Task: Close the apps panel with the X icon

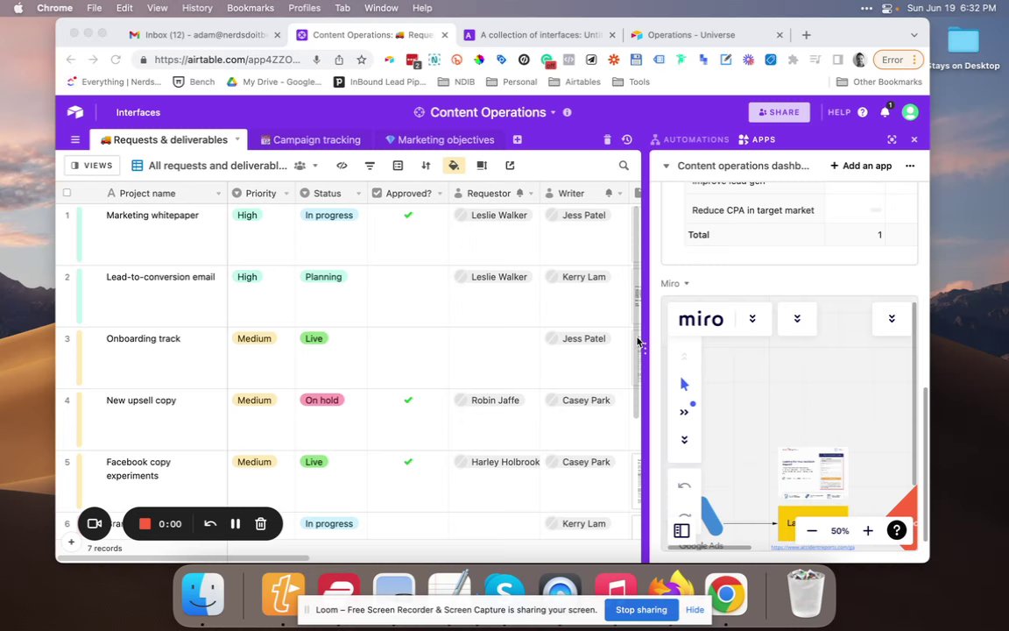Action: point(914,139)
